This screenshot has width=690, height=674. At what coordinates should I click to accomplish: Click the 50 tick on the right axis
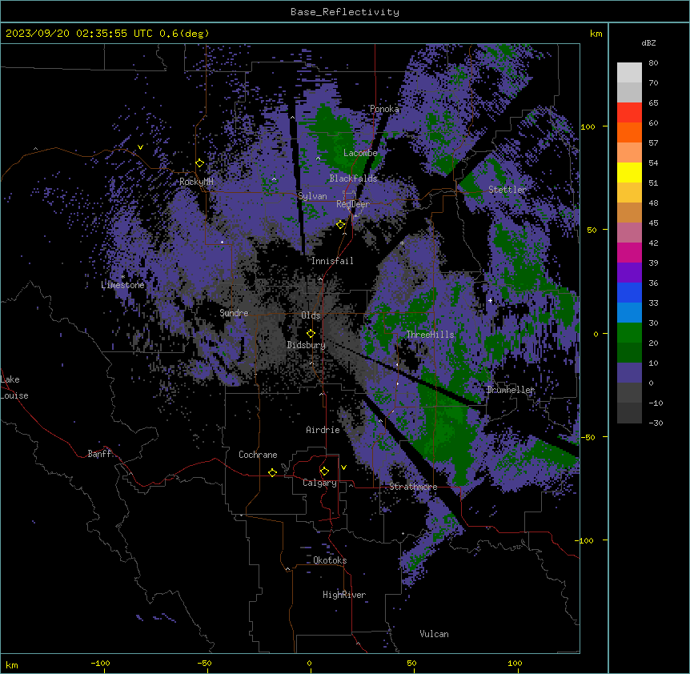coord(592,230)
